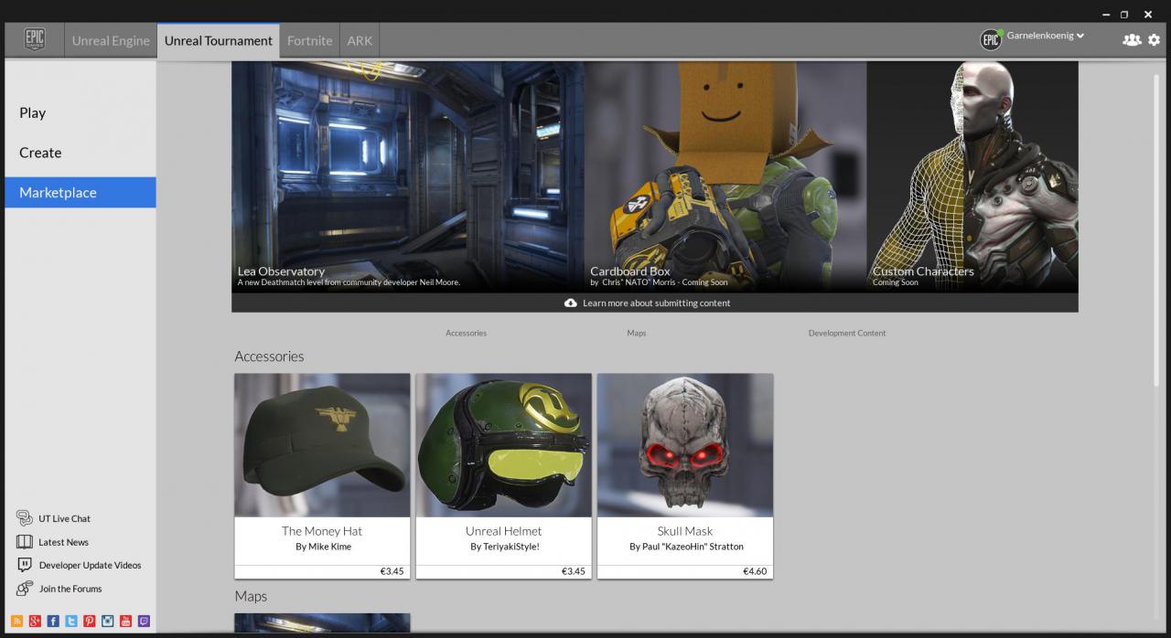Open the Skull Mask product image
1171x638 pixels.
(x=685, y=445)
